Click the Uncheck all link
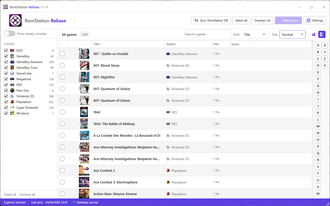The height and width of the screenshot is (206, 330). 27,195
